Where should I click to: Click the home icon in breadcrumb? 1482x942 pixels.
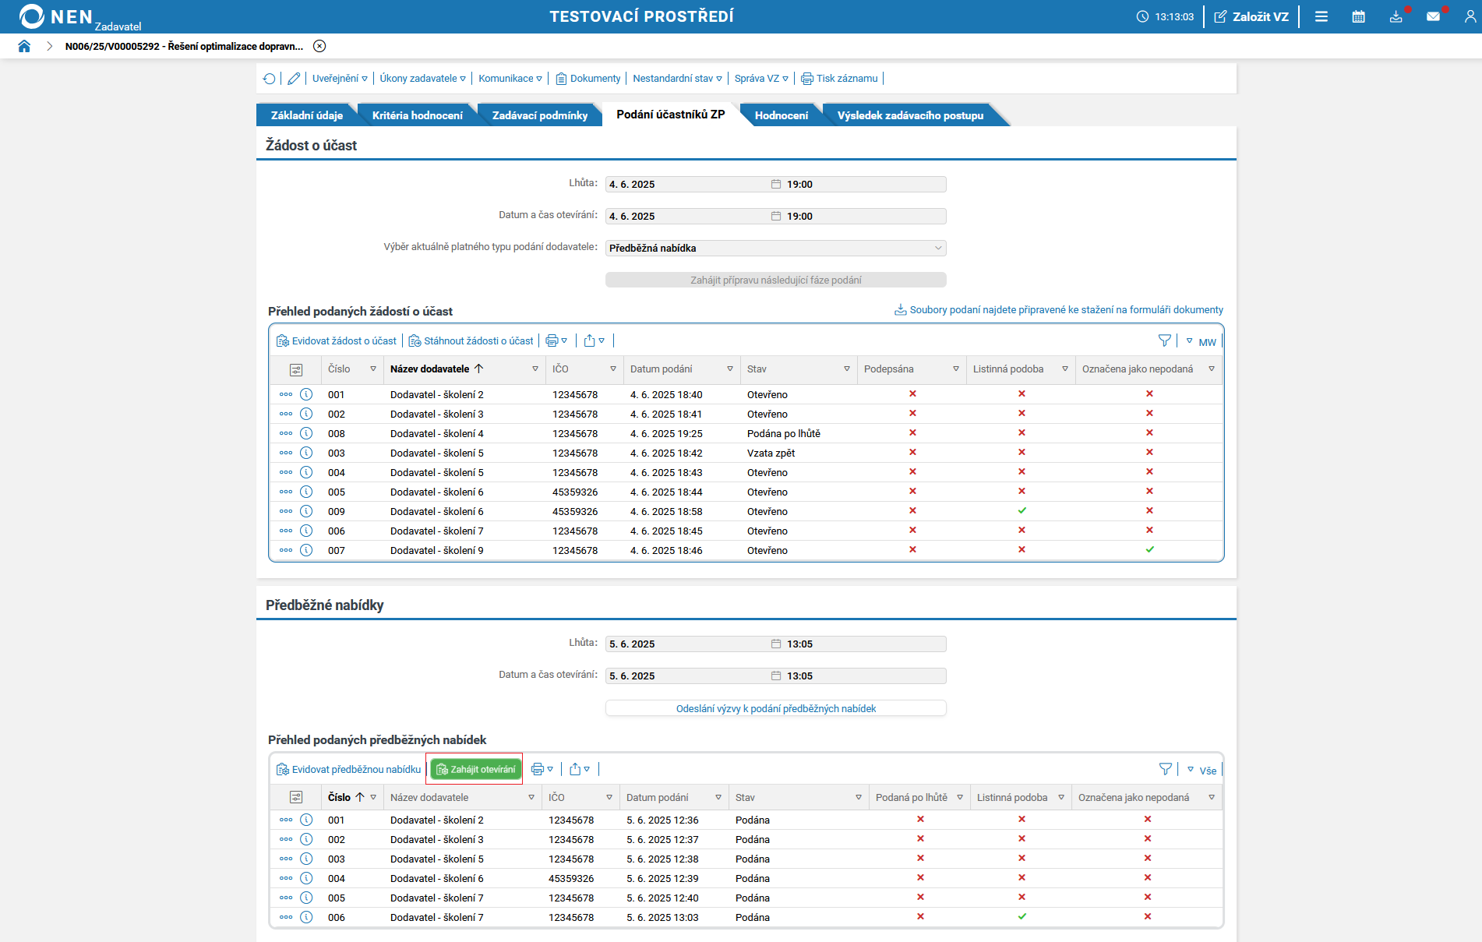coord(24,46)
